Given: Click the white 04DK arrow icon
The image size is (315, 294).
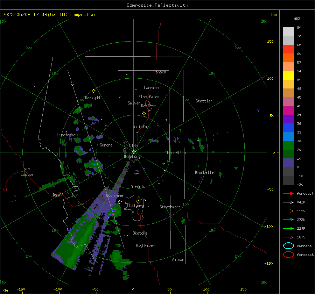Looking at the screenshot, I should (x=288, y=202).
